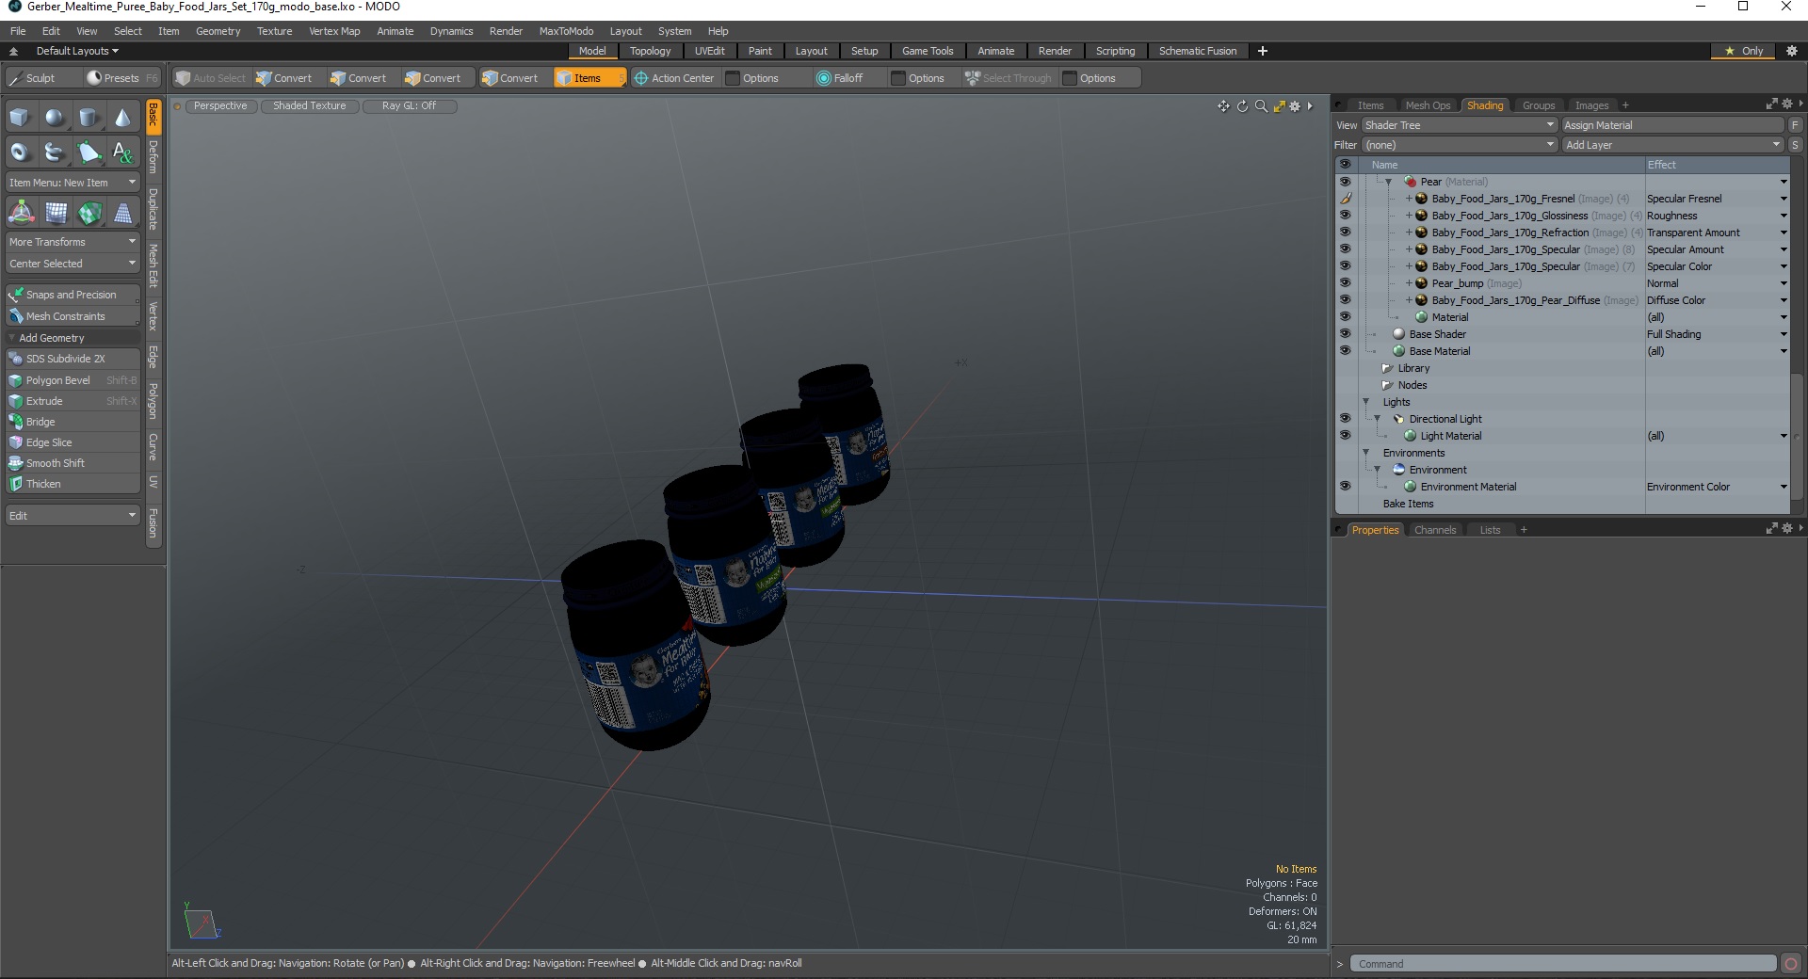The image size is (1808, 979).
Task: Select the Cone primitive tool
Action: (x=122, y=118)
